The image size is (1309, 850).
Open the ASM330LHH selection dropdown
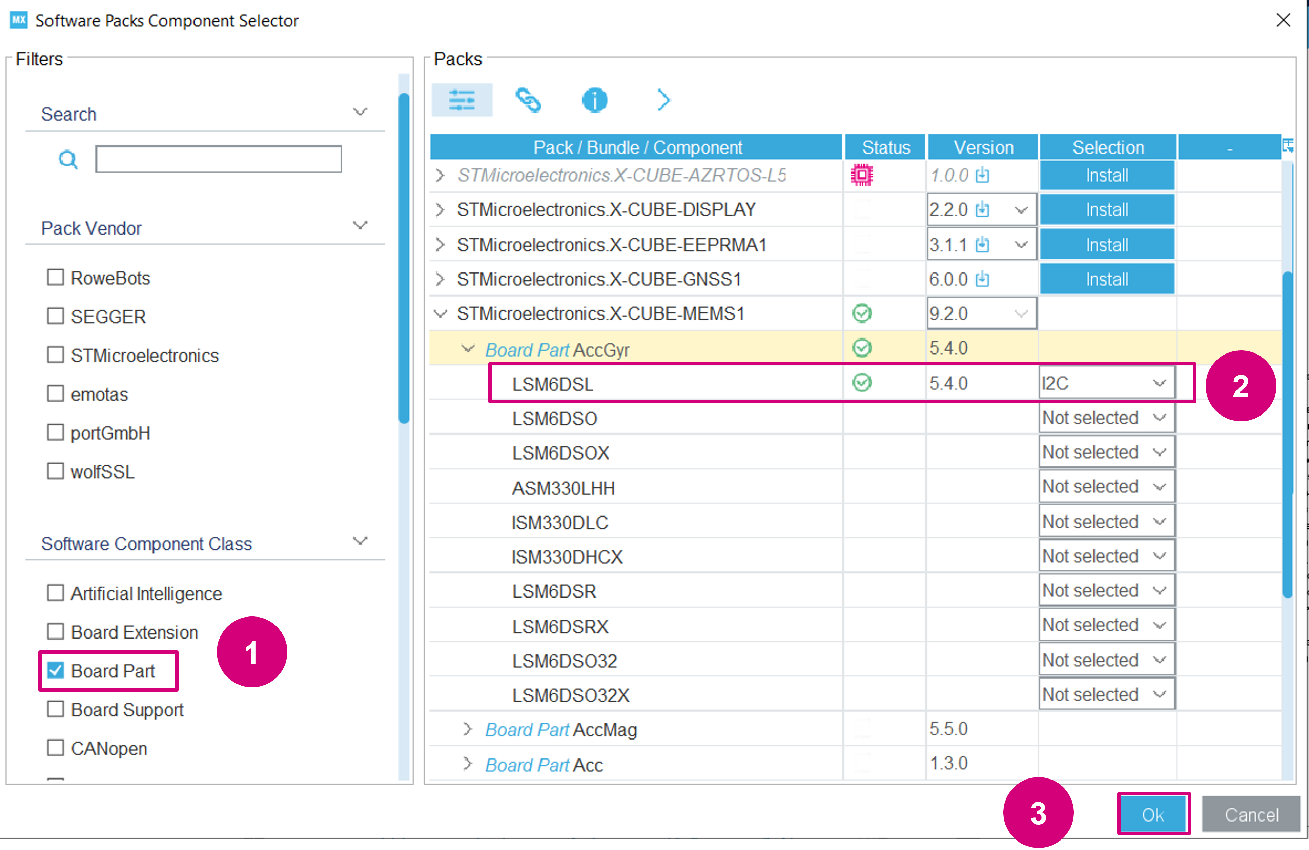tap(1107, 487)
